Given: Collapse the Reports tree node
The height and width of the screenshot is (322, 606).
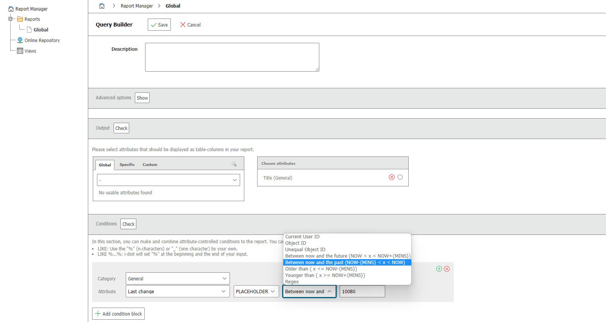Looking at the screenshot, I should (11, 19).
